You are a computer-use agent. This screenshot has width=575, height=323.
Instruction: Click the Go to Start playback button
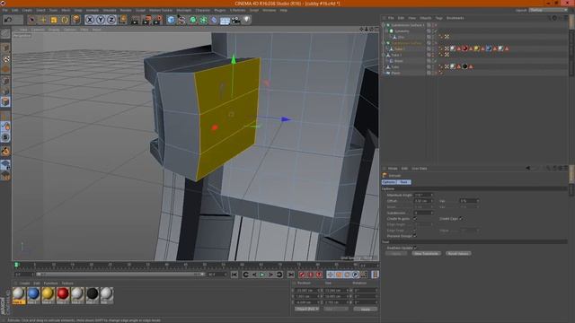click(234, 275)
